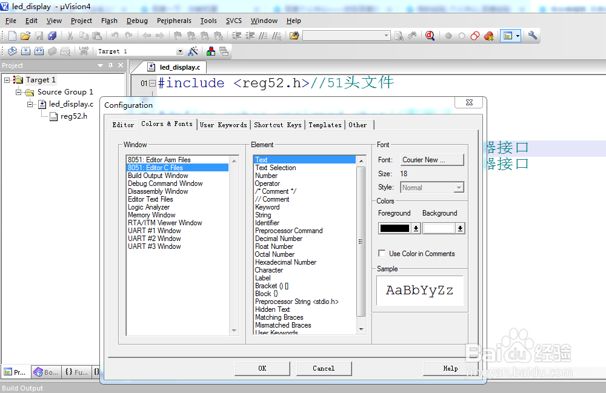Open the Target 1 selection dropdown
Viewport: 606px width, 393px height.
coord(180,51)
